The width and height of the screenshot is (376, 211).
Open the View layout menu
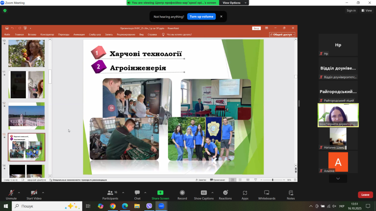tap(367, 11)
